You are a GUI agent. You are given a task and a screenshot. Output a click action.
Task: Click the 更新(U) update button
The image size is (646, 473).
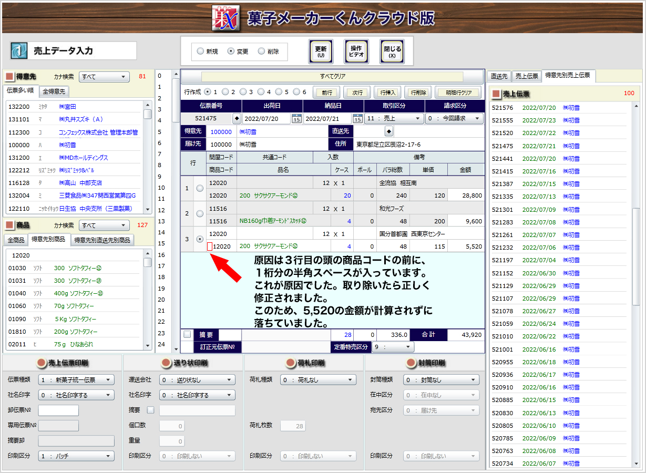pyautogui.click(x=321, y=52)
